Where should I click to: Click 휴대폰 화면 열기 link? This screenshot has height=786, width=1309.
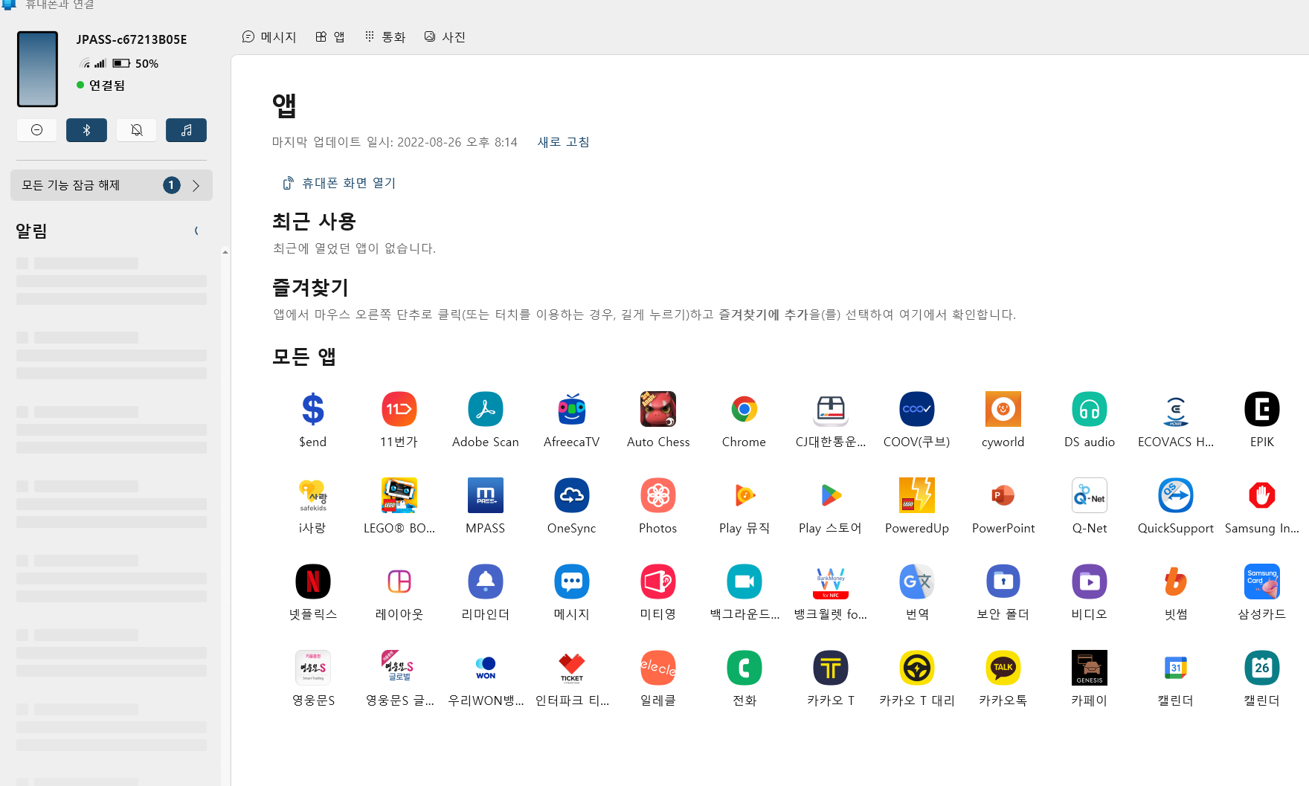click(x=339, y=183)
